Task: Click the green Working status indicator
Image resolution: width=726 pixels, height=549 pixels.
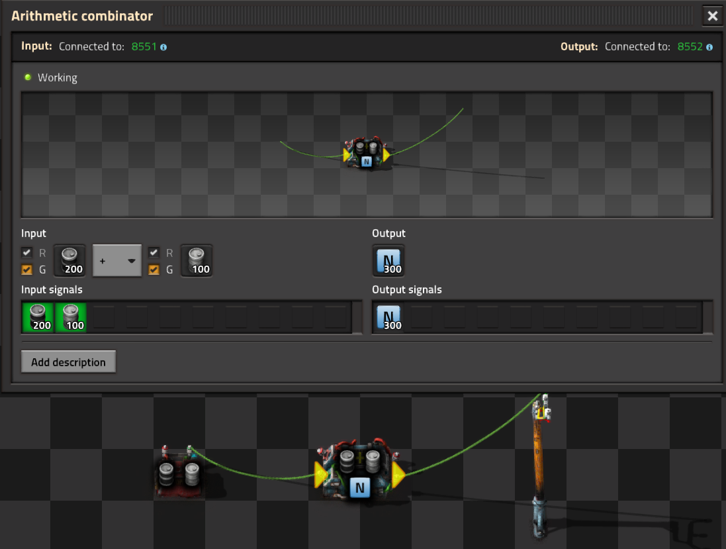Action: (28, 77)
